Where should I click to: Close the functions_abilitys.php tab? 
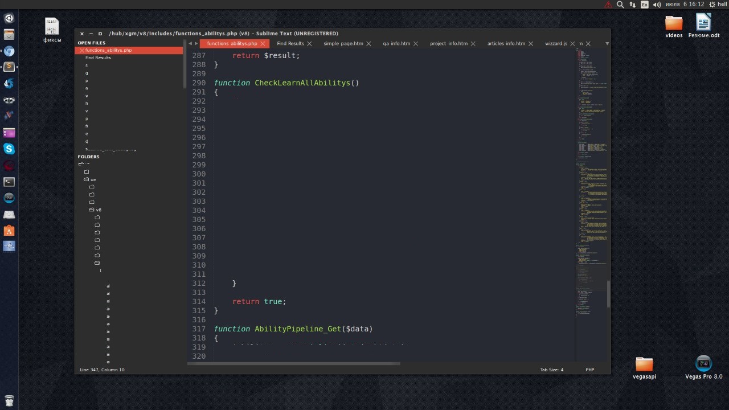pyautogui.click(x=263, y=44)
